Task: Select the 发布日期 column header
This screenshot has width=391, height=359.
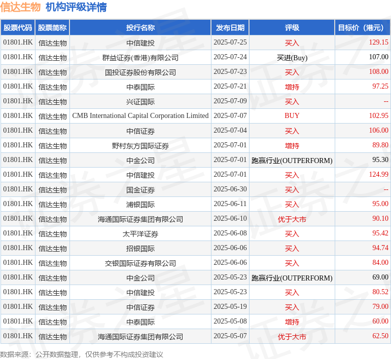Action: tap(230, 28)
